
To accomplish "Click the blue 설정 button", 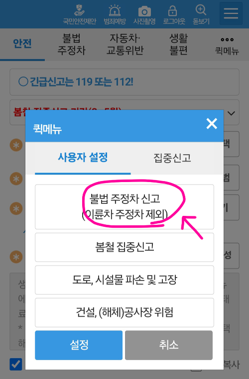I will [x=79, y=345].
